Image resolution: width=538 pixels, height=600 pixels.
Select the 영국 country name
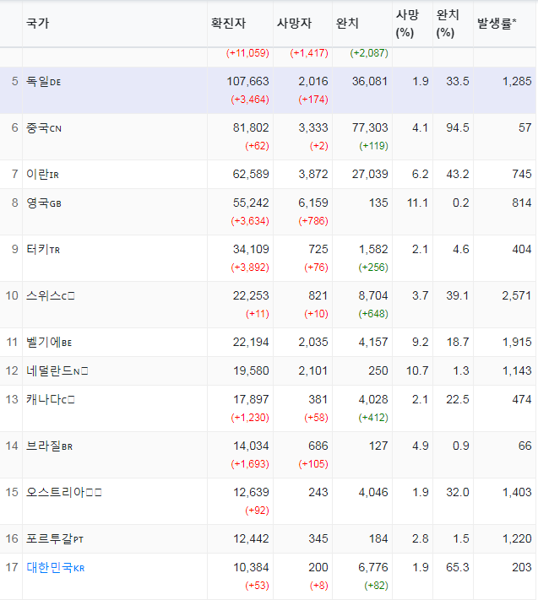click(38, 203)
